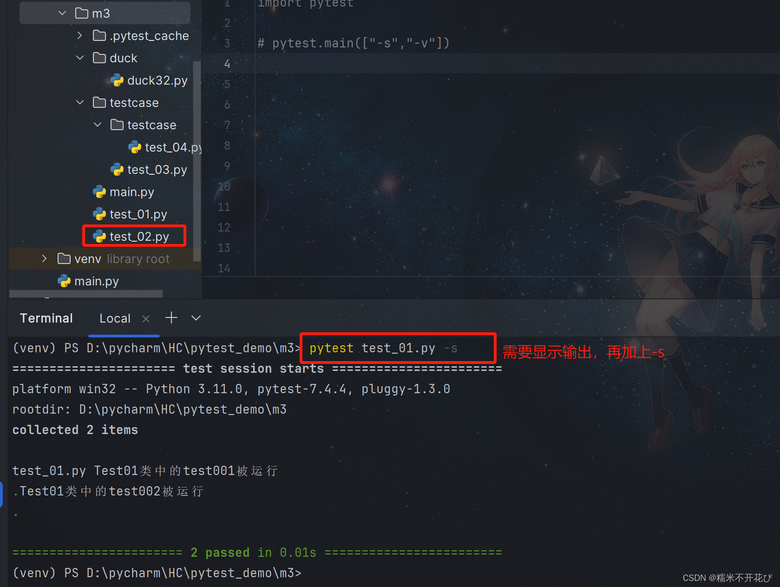
Task: Expand the .pytest_cache folder
Action: 80,36
